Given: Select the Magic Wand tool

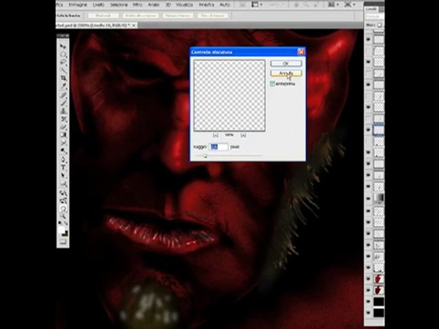Looking at the screenshot, I should pos(63,69).
